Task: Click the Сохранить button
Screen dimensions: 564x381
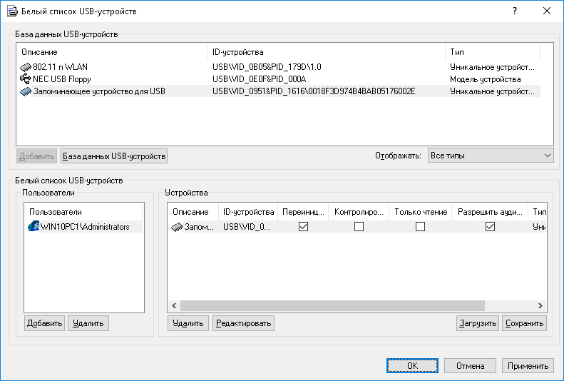Action: coord(524,323)
